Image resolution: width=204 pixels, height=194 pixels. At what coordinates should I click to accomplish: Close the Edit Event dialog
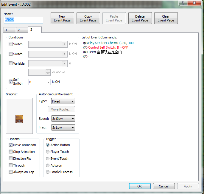(x=194, y=3)
